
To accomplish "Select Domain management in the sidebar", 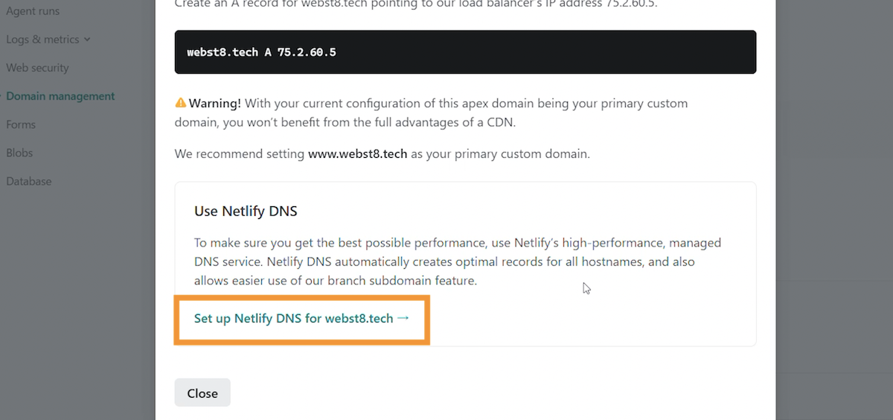I will coord(60,96).
